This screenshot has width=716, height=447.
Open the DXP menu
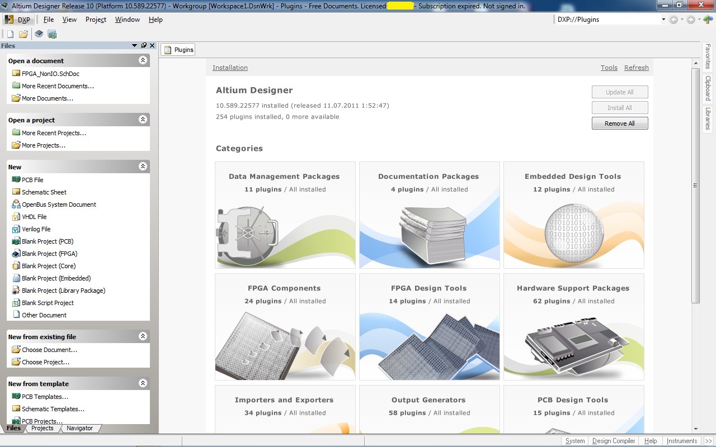pyautogui.click(x=18, y=20)
